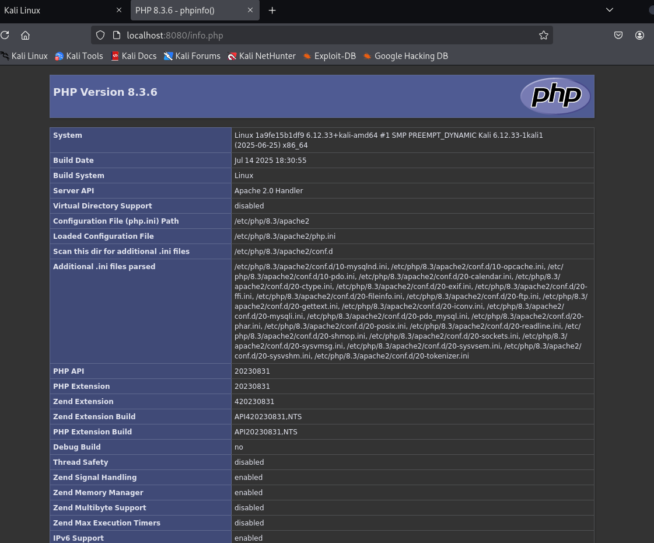The image size is (654, 543).
Task: Click value API420230831,NTS
Action: click(268, 416)
